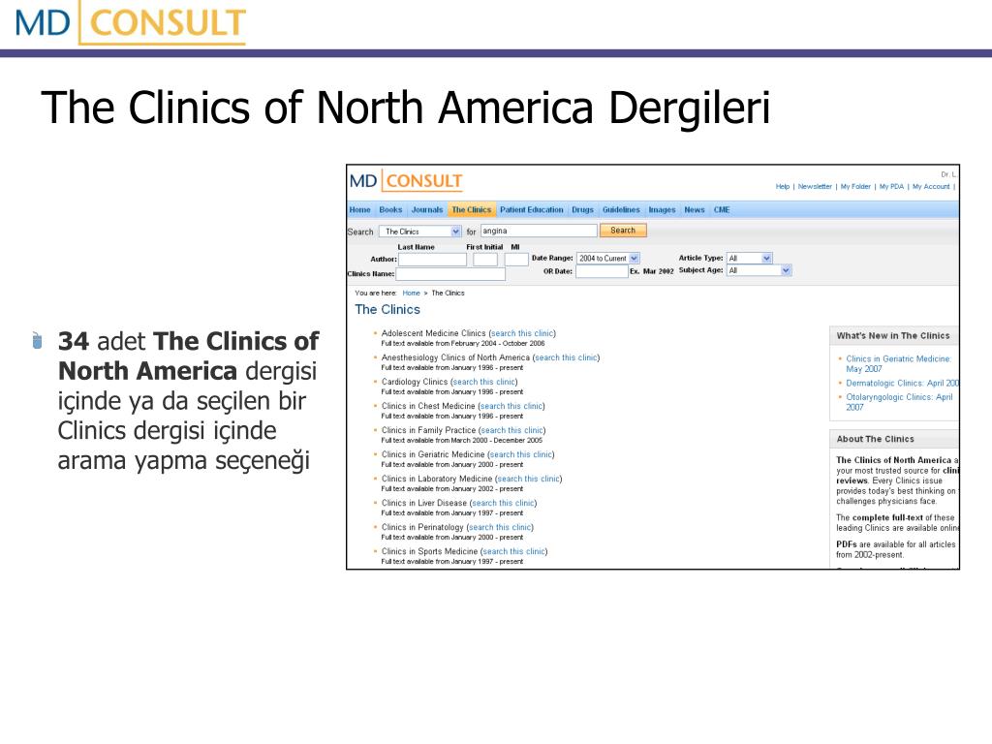Open the Drugs tab

(x=582, y=210)
